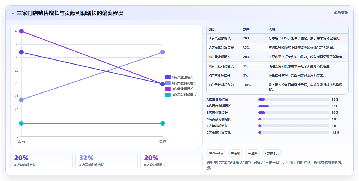The width and height of the screenshot is (359, 181).
Task: Click the 当前 x-axis label
Action: 22,141
